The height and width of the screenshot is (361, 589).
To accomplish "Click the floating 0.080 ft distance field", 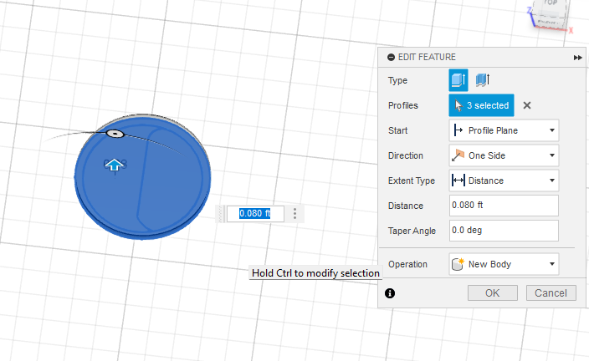I will pyautogui.click(x=255, y=214).
